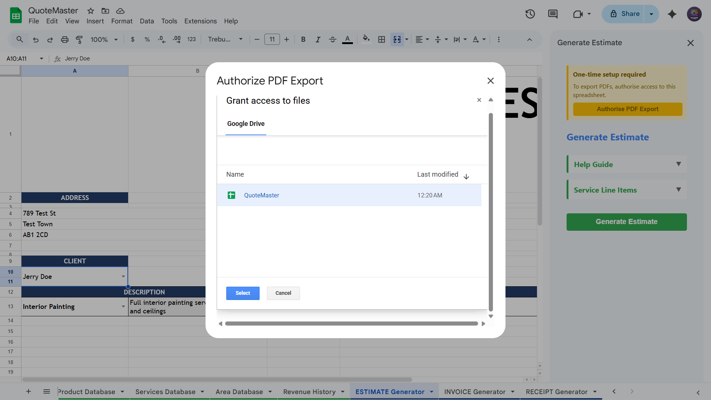
Task: Select the Paint format tool
Action: (x=79, y=39)
